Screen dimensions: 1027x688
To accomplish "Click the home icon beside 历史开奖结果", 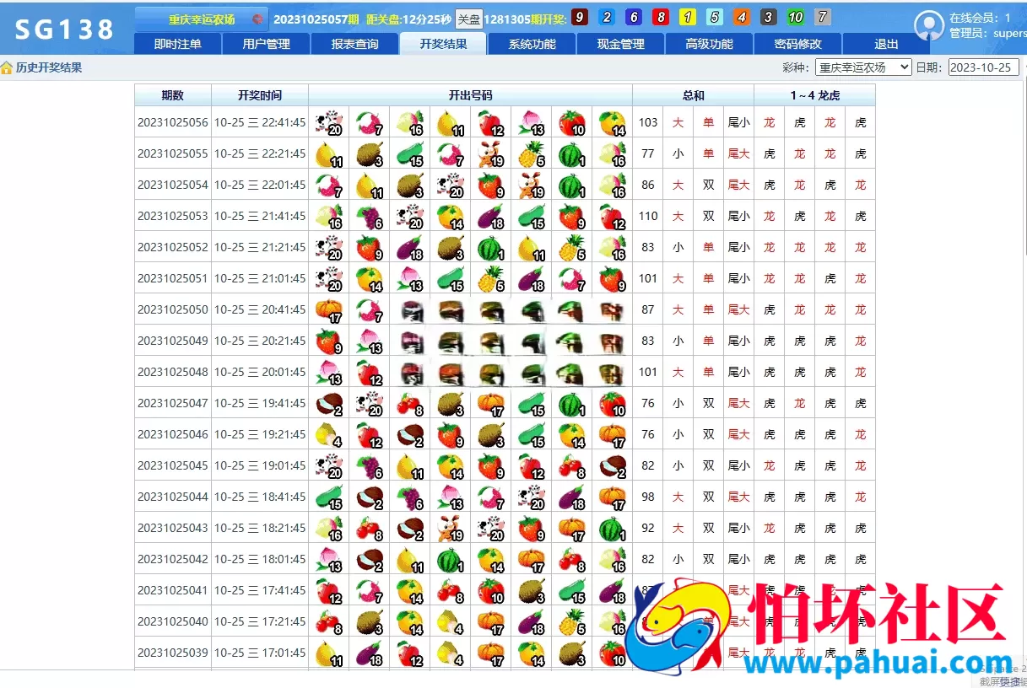I will coord(7,67).
